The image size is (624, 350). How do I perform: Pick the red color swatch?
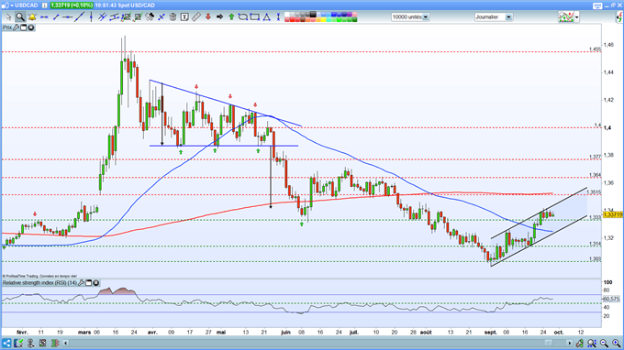[x=292, y=19]
